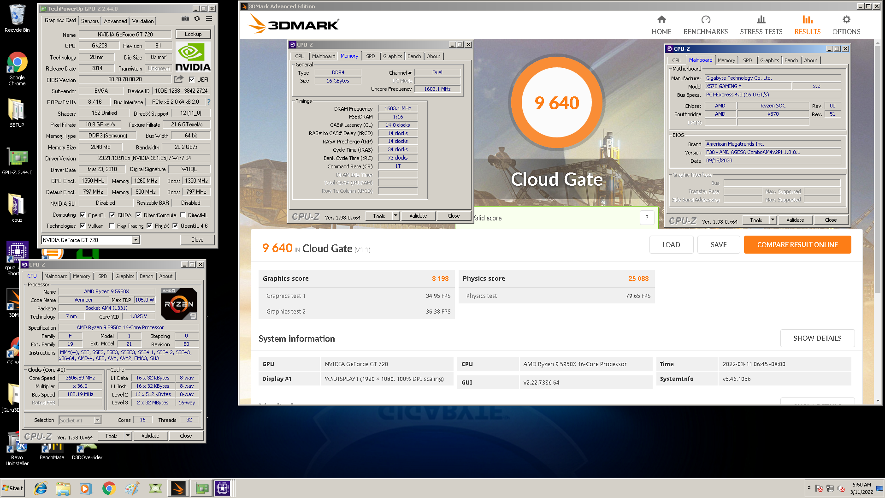885x498 pixels.
Task: Toggle the OpenCL checkbox
Action: click(x=83, y=215)
